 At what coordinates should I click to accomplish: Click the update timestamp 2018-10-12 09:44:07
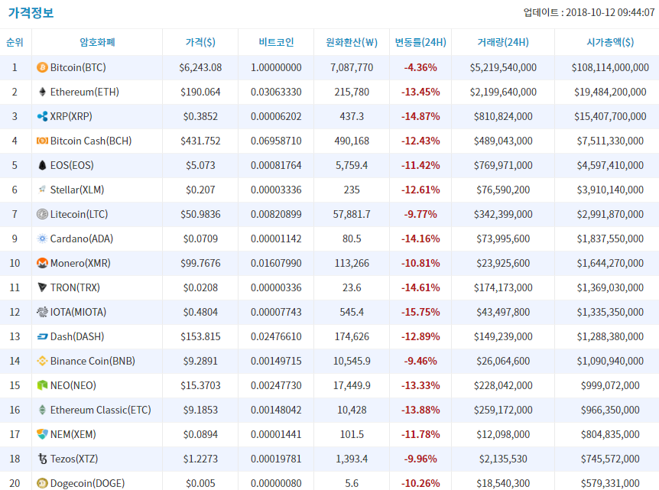tap(610, 12)
